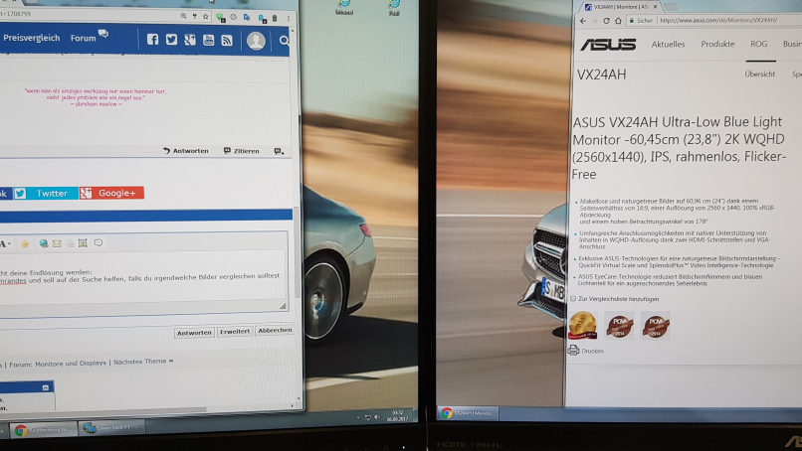Click Antworten link under the post
Viewport: 802px width, 451px height.
186,151
